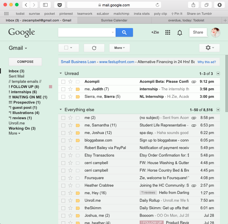Collapse the Everything else section
The height and width of the screenshot is (224, 228).
(x=61, y=109)
